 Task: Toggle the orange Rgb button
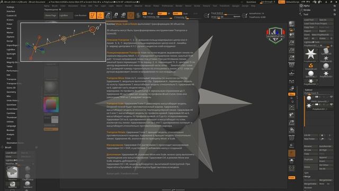coord(162,13)
